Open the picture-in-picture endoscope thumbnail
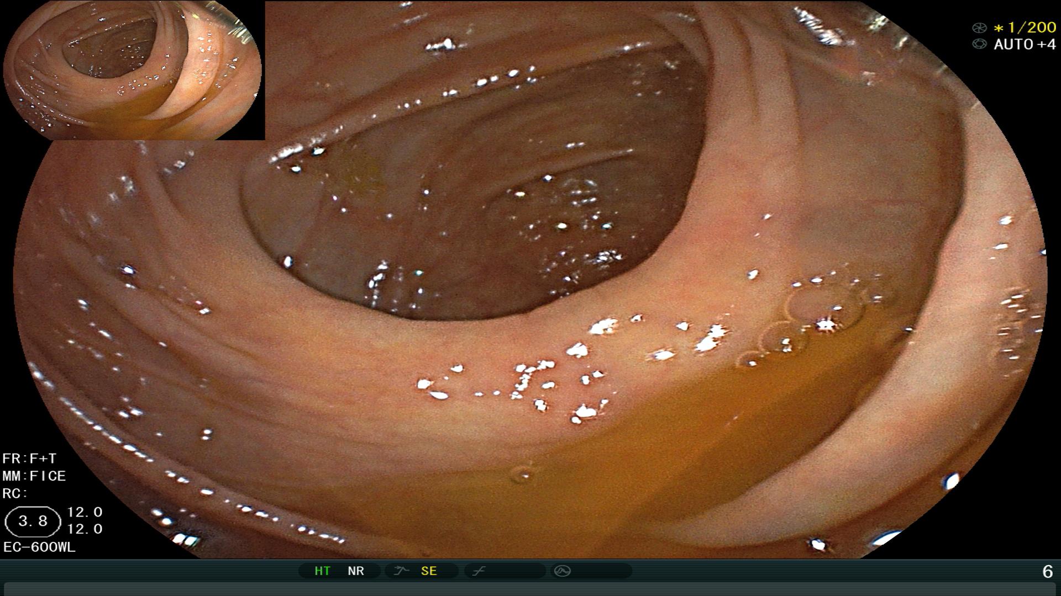The height and width of the screenshot is (596, 1061). click(x=133, y=70)
